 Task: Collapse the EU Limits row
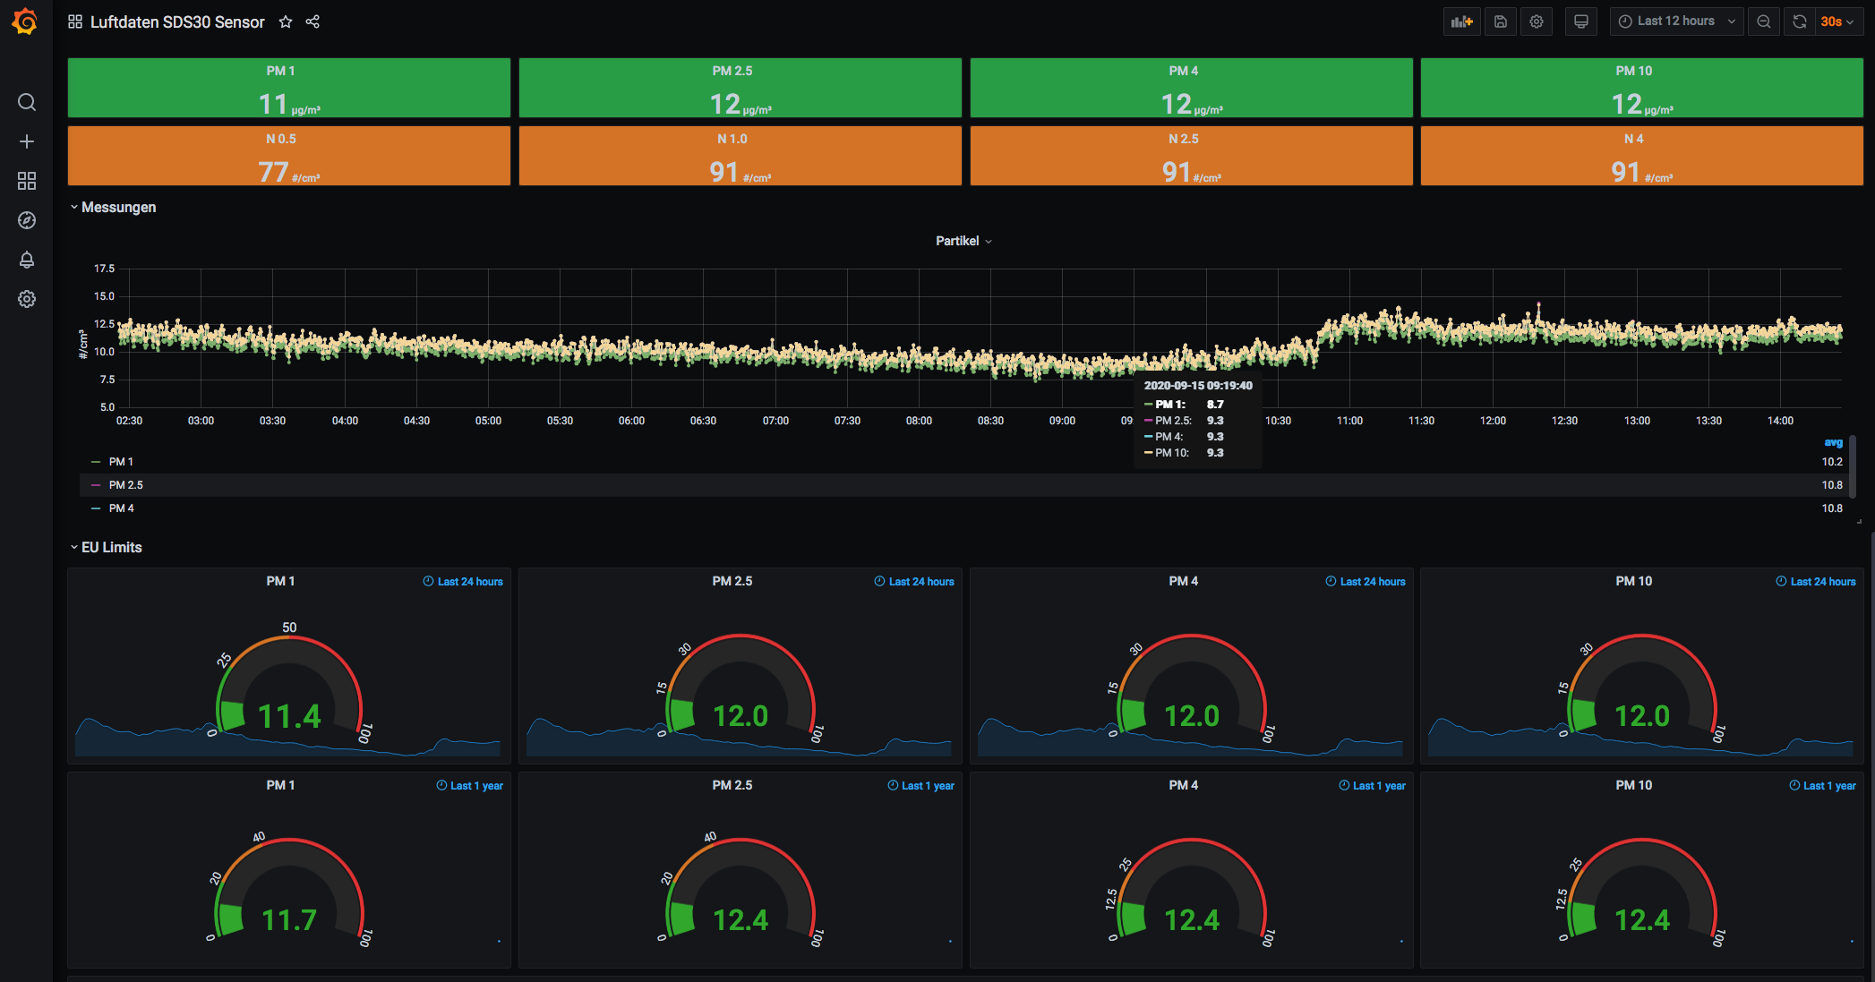tap(111, 548)
